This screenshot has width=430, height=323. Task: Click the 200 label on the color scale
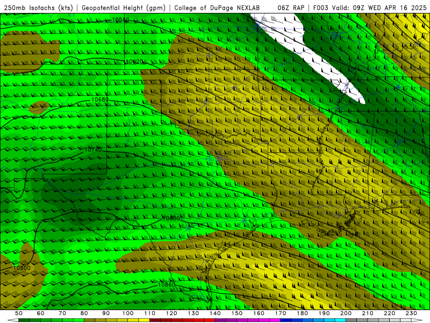coord(346,313)
